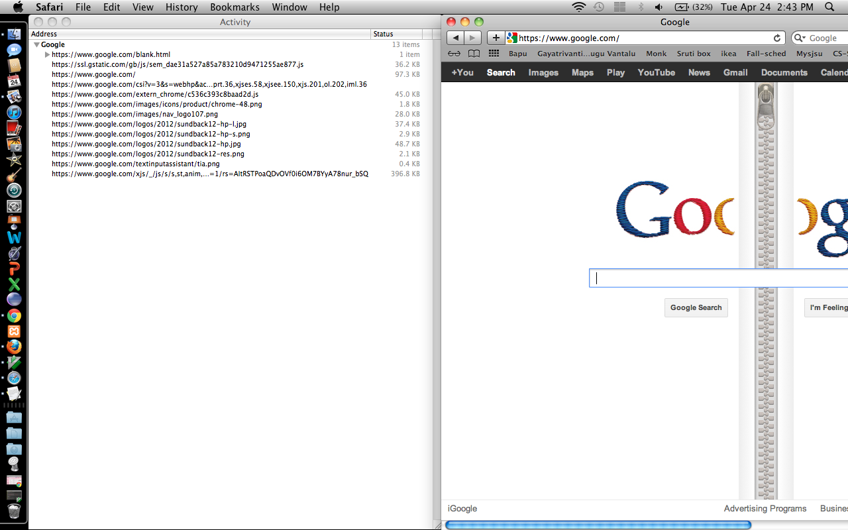This screenshot has width=848, height=530.
Task: Open the Bookmarks menu
Action: click(235, 7)
